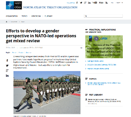Open the NEWSROOM menu

36,16
